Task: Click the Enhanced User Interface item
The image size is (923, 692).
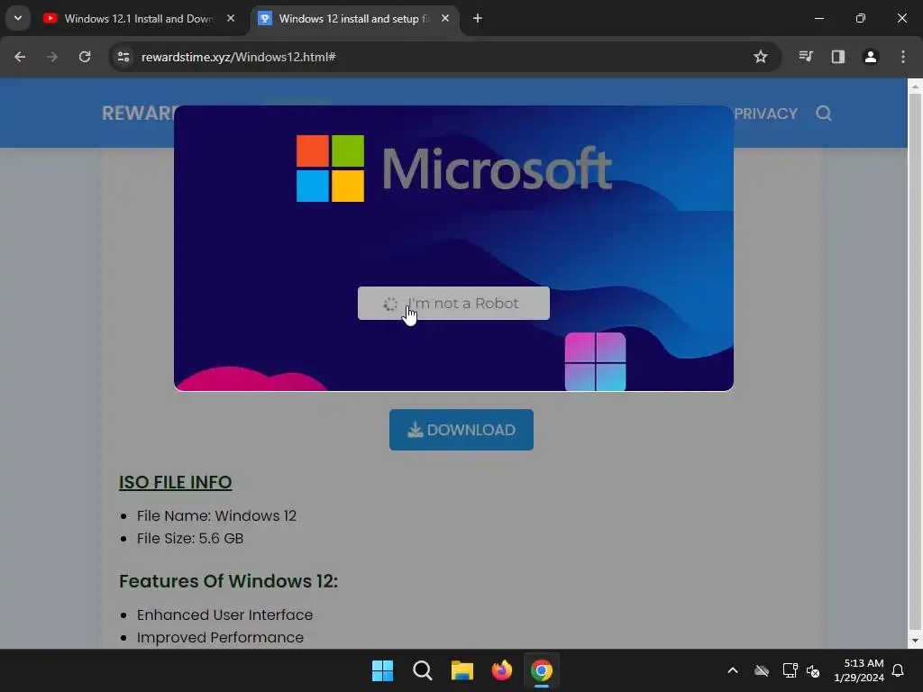Action: pyautogui.click(x=224, y=615)
